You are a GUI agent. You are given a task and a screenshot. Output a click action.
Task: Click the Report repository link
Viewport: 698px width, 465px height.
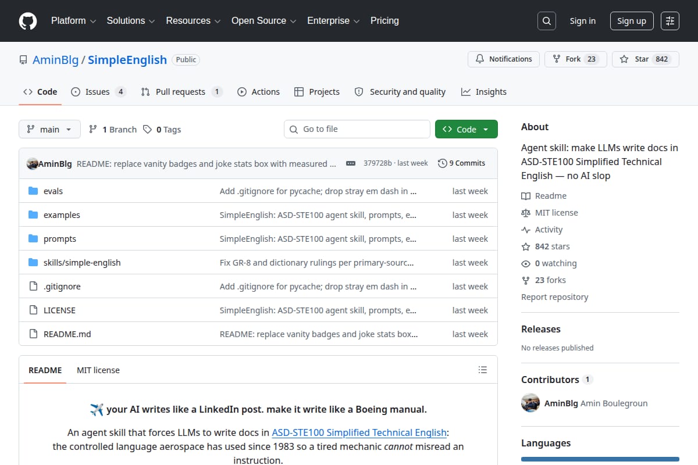point(555,297)
